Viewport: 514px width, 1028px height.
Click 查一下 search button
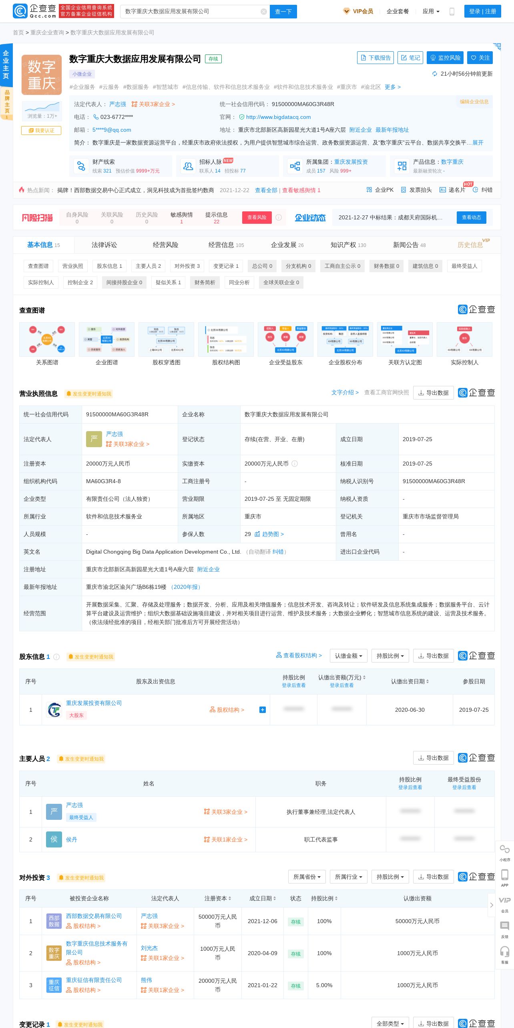[x=283, y=12]
